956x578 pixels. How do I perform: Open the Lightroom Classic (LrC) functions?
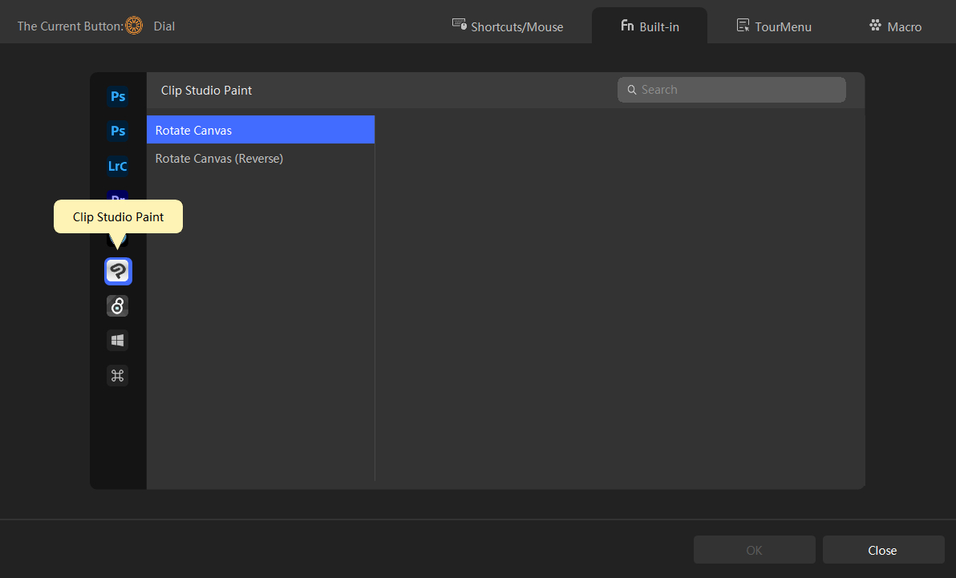(118, 166)
